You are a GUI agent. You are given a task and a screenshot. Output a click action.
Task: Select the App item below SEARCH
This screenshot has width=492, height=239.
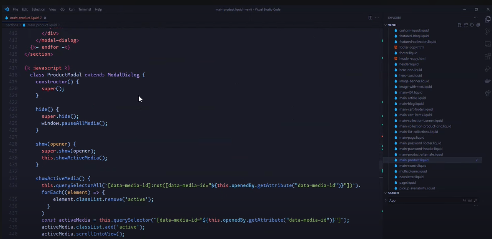tap(392, 200)
